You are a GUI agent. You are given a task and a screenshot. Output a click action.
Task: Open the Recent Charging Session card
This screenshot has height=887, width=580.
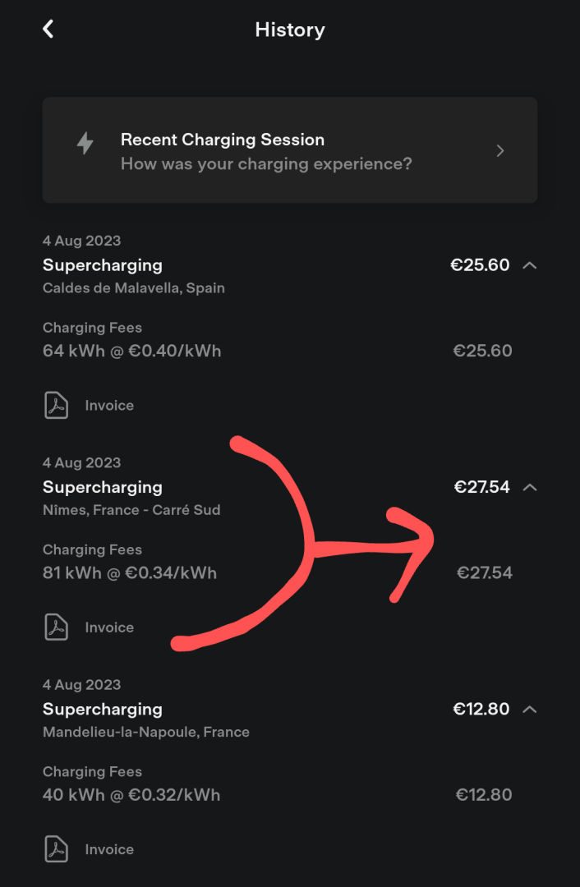(x=290, y=150)
